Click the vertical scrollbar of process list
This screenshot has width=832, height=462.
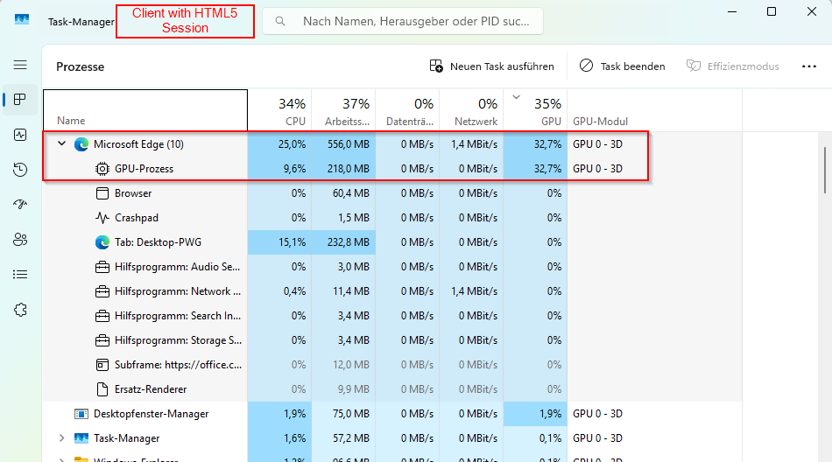(x=825, y=171)
